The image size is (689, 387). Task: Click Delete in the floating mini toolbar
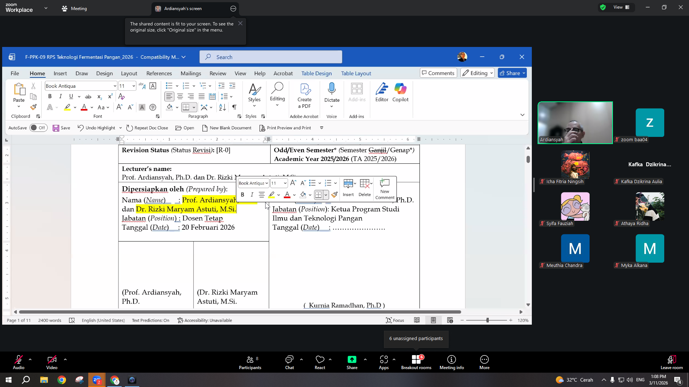(365, 188)
